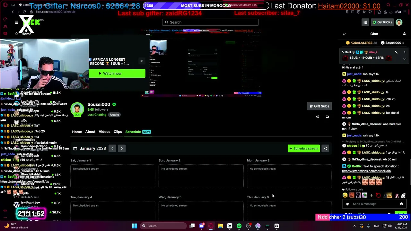Switch to the Home channel tab
The height and width of the screenshot is (231, 411).
point(77,132)
